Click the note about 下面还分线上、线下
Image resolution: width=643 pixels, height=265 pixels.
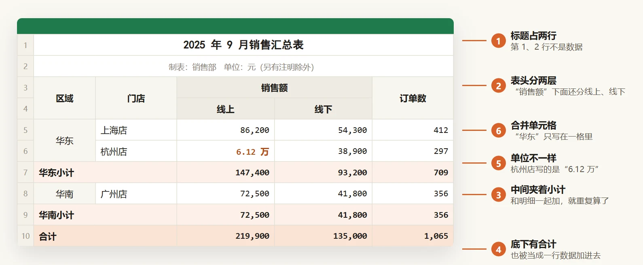570,92
